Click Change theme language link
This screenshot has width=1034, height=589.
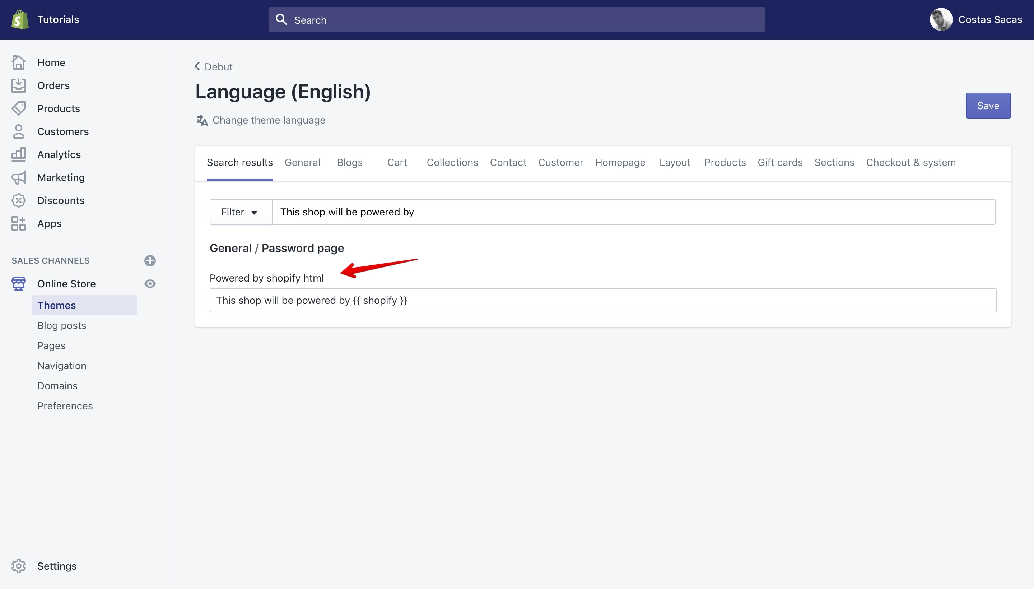pyautogui.click(x=269, y=120)
